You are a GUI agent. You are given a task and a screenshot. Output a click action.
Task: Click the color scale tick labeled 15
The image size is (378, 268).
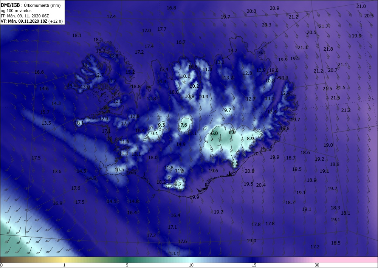[254, 265]
